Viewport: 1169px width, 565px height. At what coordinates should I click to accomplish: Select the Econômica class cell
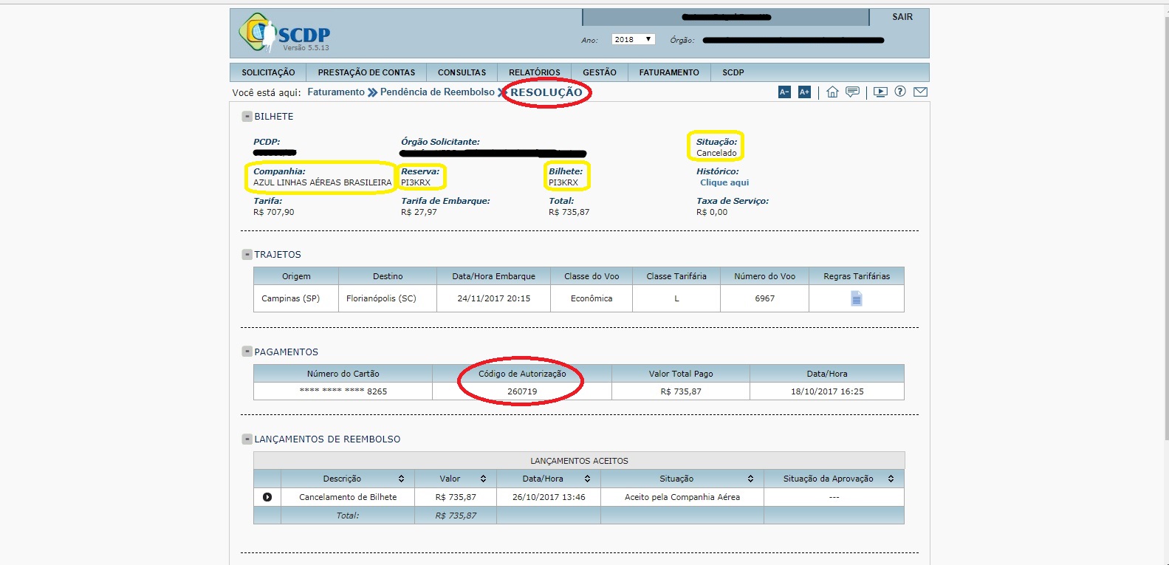pos(592,298)
